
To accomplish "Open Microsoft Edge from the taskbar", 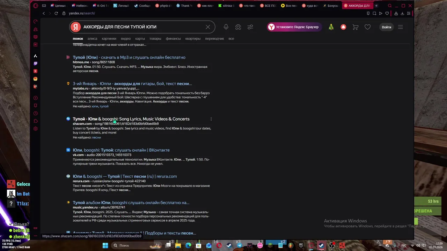I will (189, 245).
